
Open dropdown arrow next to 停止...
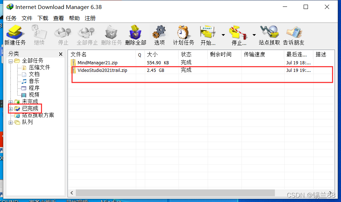[254, 35]
